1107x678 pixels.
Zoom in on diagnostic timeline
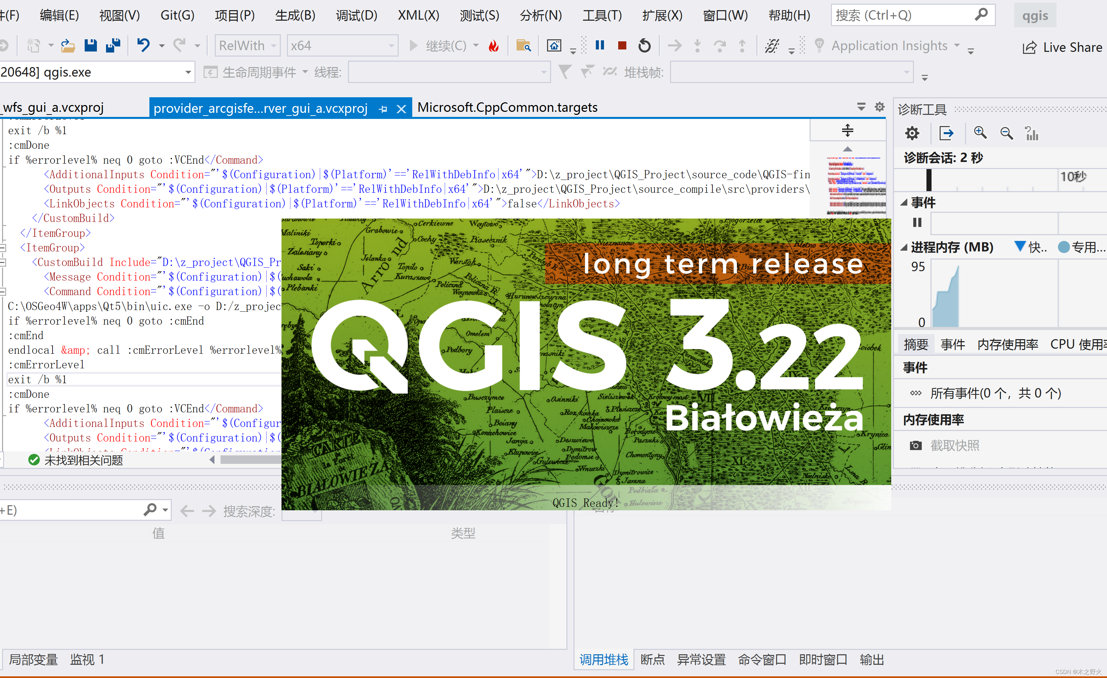click(980, 133)
